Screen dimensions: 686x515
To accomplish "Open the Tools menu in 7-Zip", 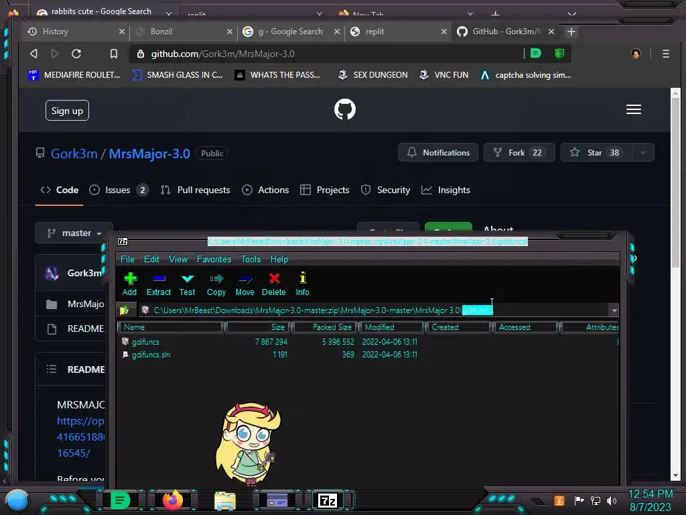I will click(x=251, y=259).
